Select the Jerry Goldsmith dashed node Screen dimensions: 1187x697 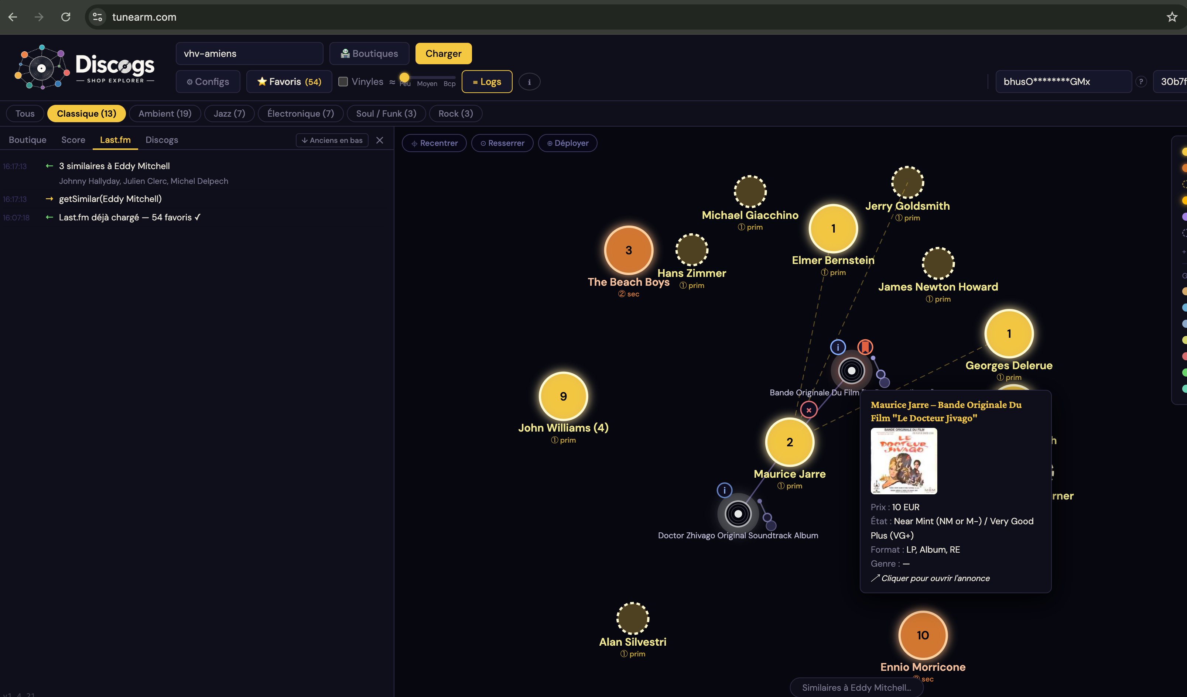pyautogui.click(x=907, y=182)
